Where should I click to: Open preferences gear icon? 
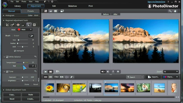click(52, 2)
